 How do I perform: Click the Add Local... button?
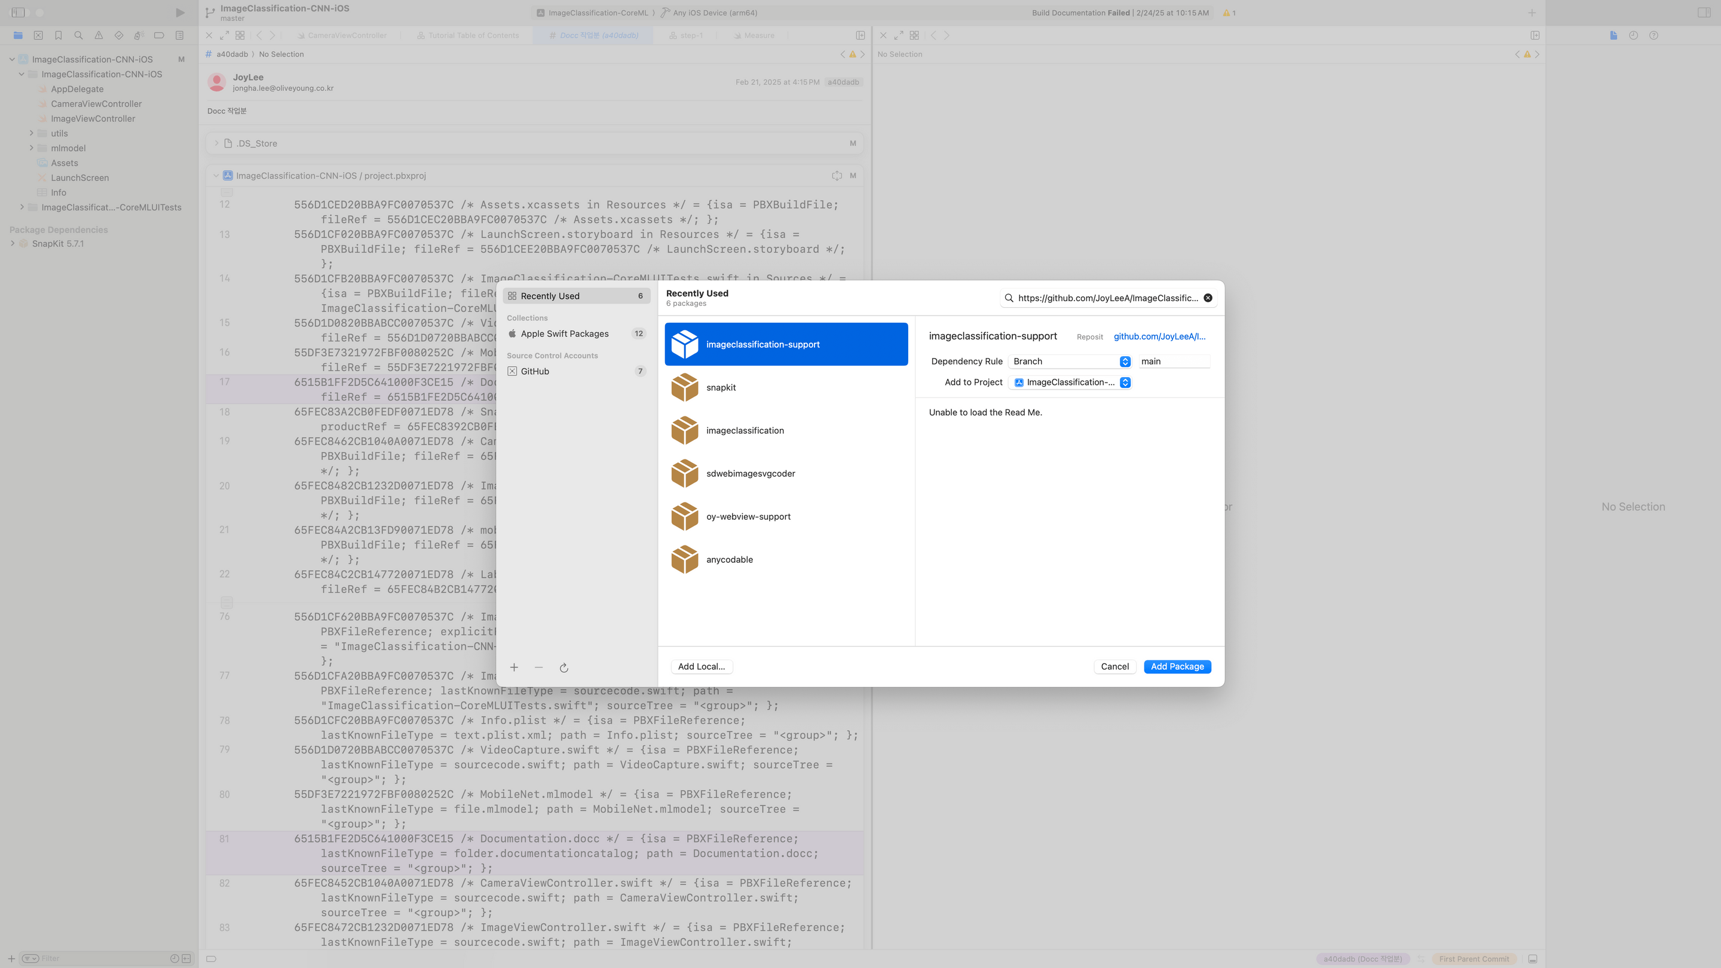(x=701, y=667)
